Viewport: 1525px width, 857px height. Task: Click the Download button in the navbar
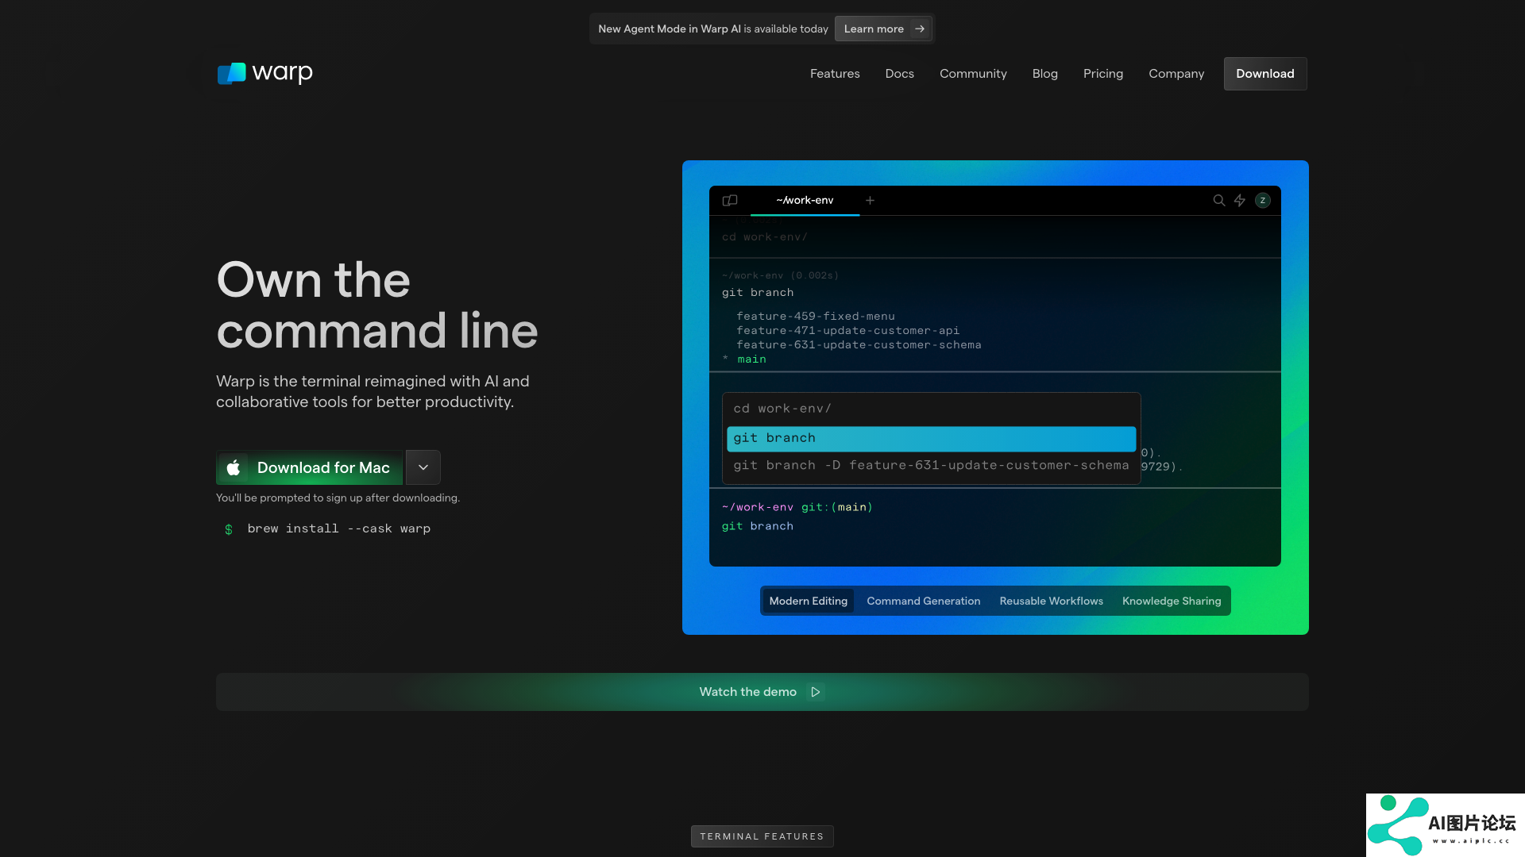click(1265, 74)
